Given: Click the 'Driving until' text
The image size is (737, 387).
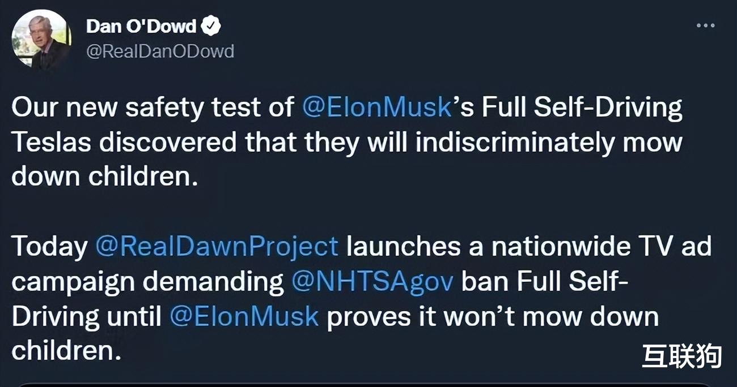Looking at the screenshot, I should click(87, 316).
